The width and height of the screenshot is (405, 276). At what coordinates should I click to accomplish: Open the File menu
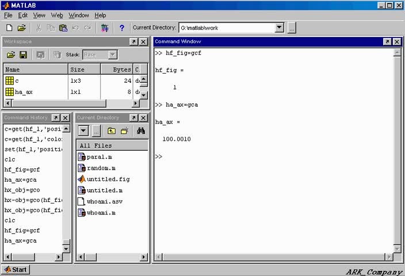(x=8, y=16)
